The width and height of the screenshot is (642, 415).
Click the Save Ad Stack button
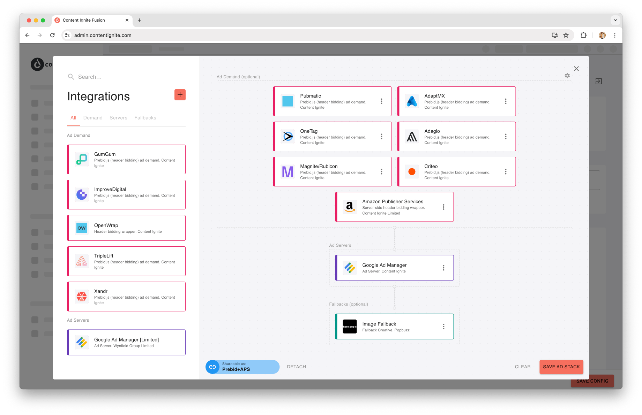[x=561, y=367]
